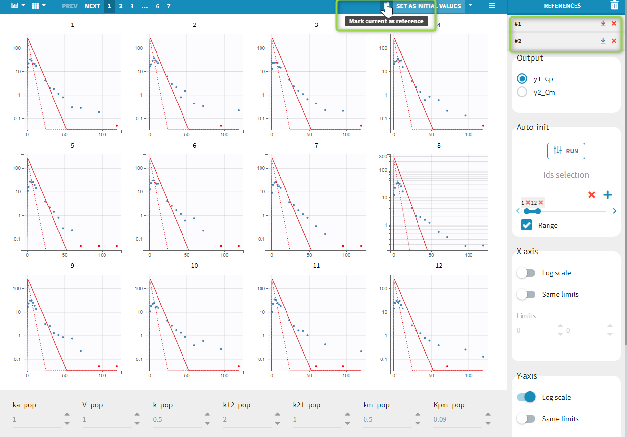Add a new Ids selection with plus icon
The image size is (627, 437).
607,195
